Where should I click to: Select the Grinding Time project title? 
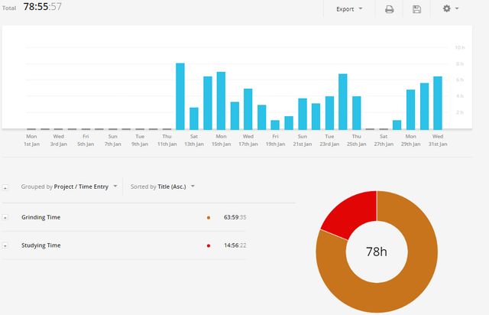click(40, 217)
